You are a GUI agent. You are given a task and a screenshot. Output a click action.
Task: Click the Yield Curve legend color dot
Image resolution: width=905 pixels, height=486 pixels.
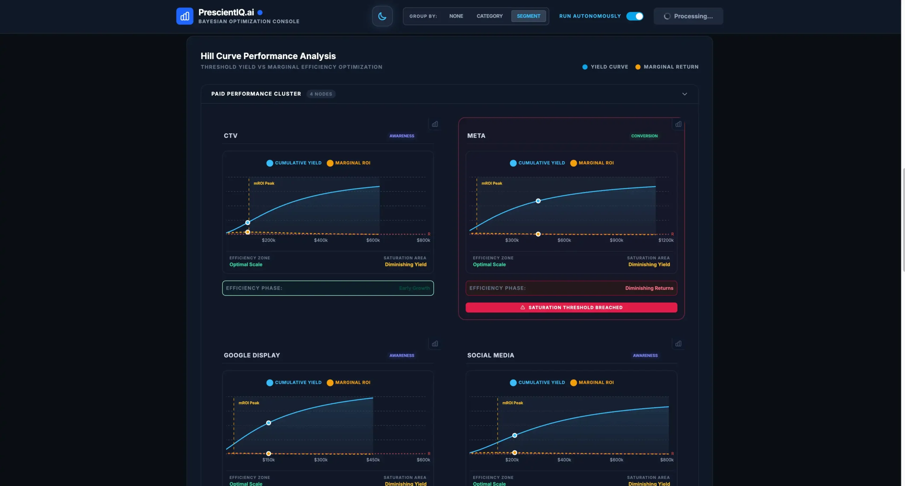585,67
